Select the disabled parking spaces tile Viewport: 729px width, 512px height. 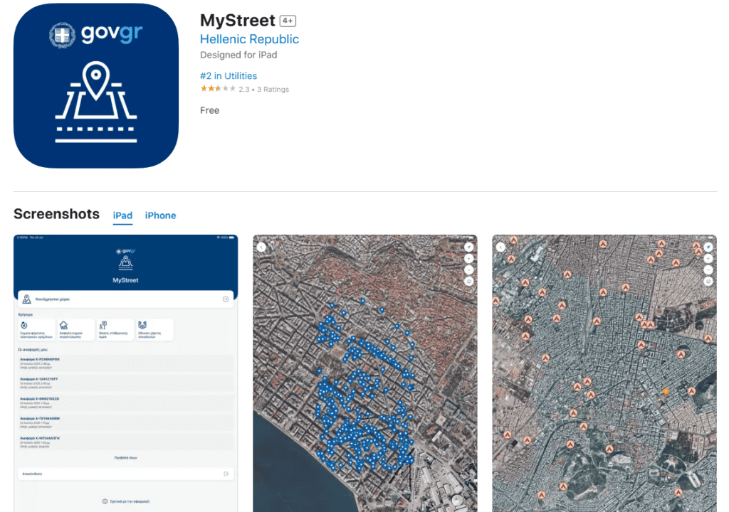click(115, 330)
